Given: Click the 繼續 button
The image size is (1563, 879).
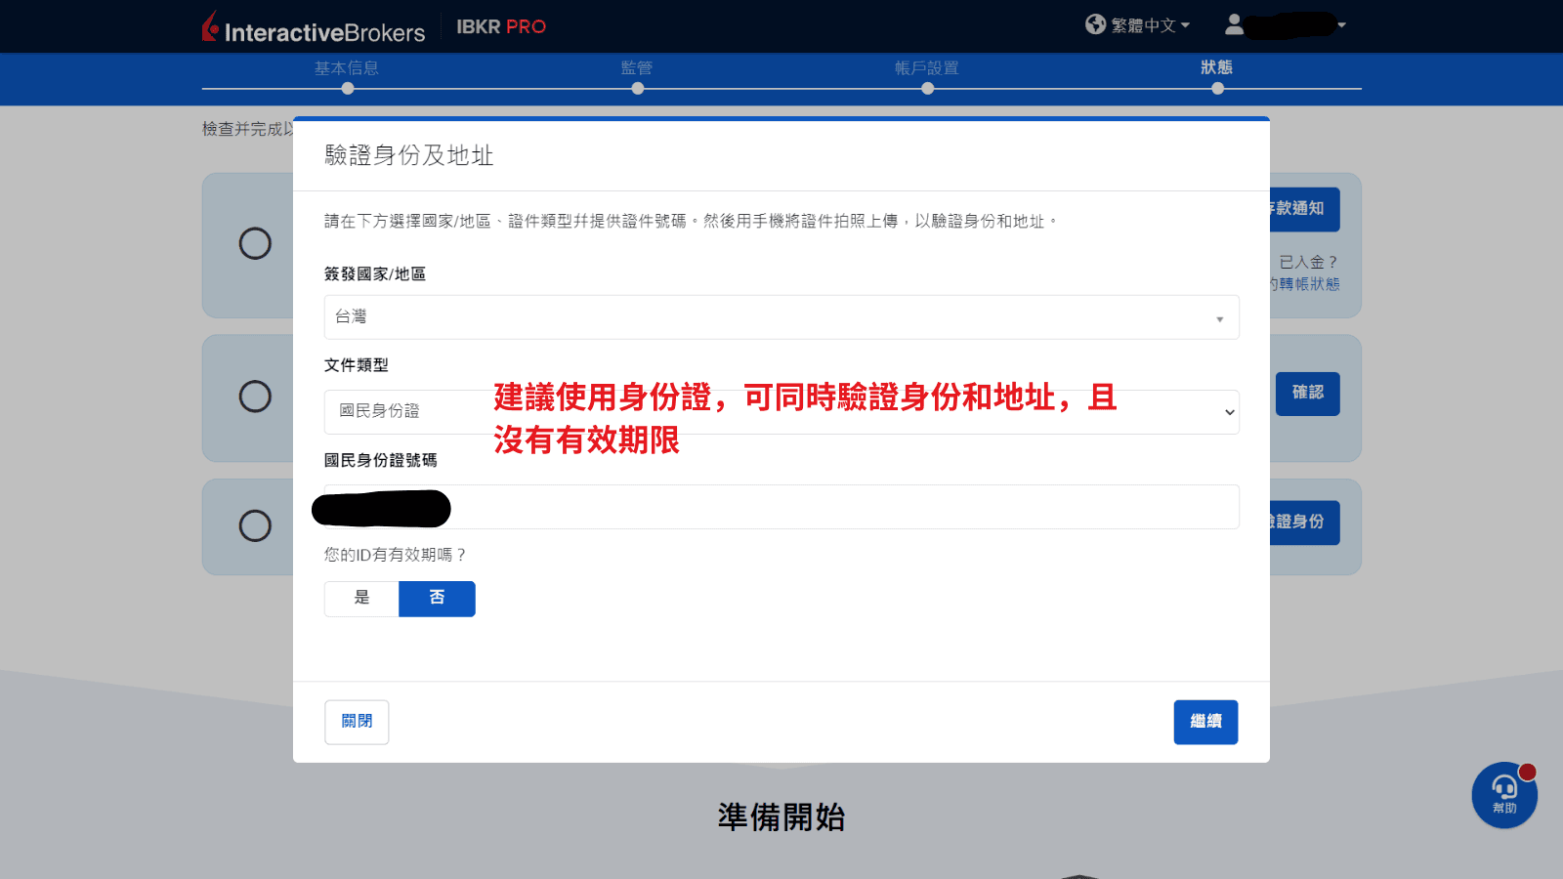Looking at the screenshot, I should pyautogui.click(x=1205, y=722).
